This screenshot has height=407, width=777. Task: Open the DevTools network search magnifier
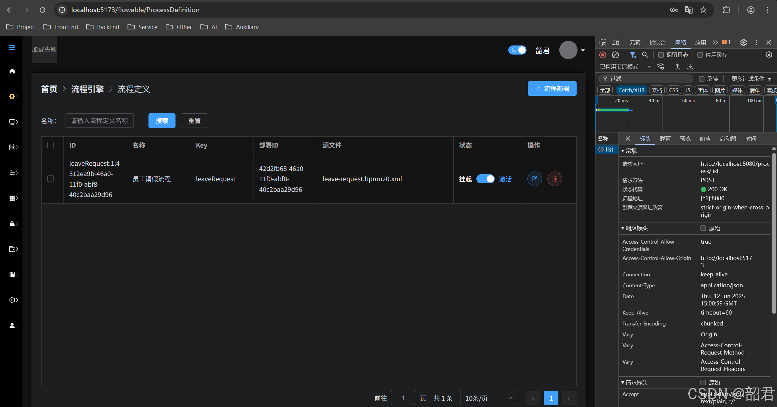point(645,55)
